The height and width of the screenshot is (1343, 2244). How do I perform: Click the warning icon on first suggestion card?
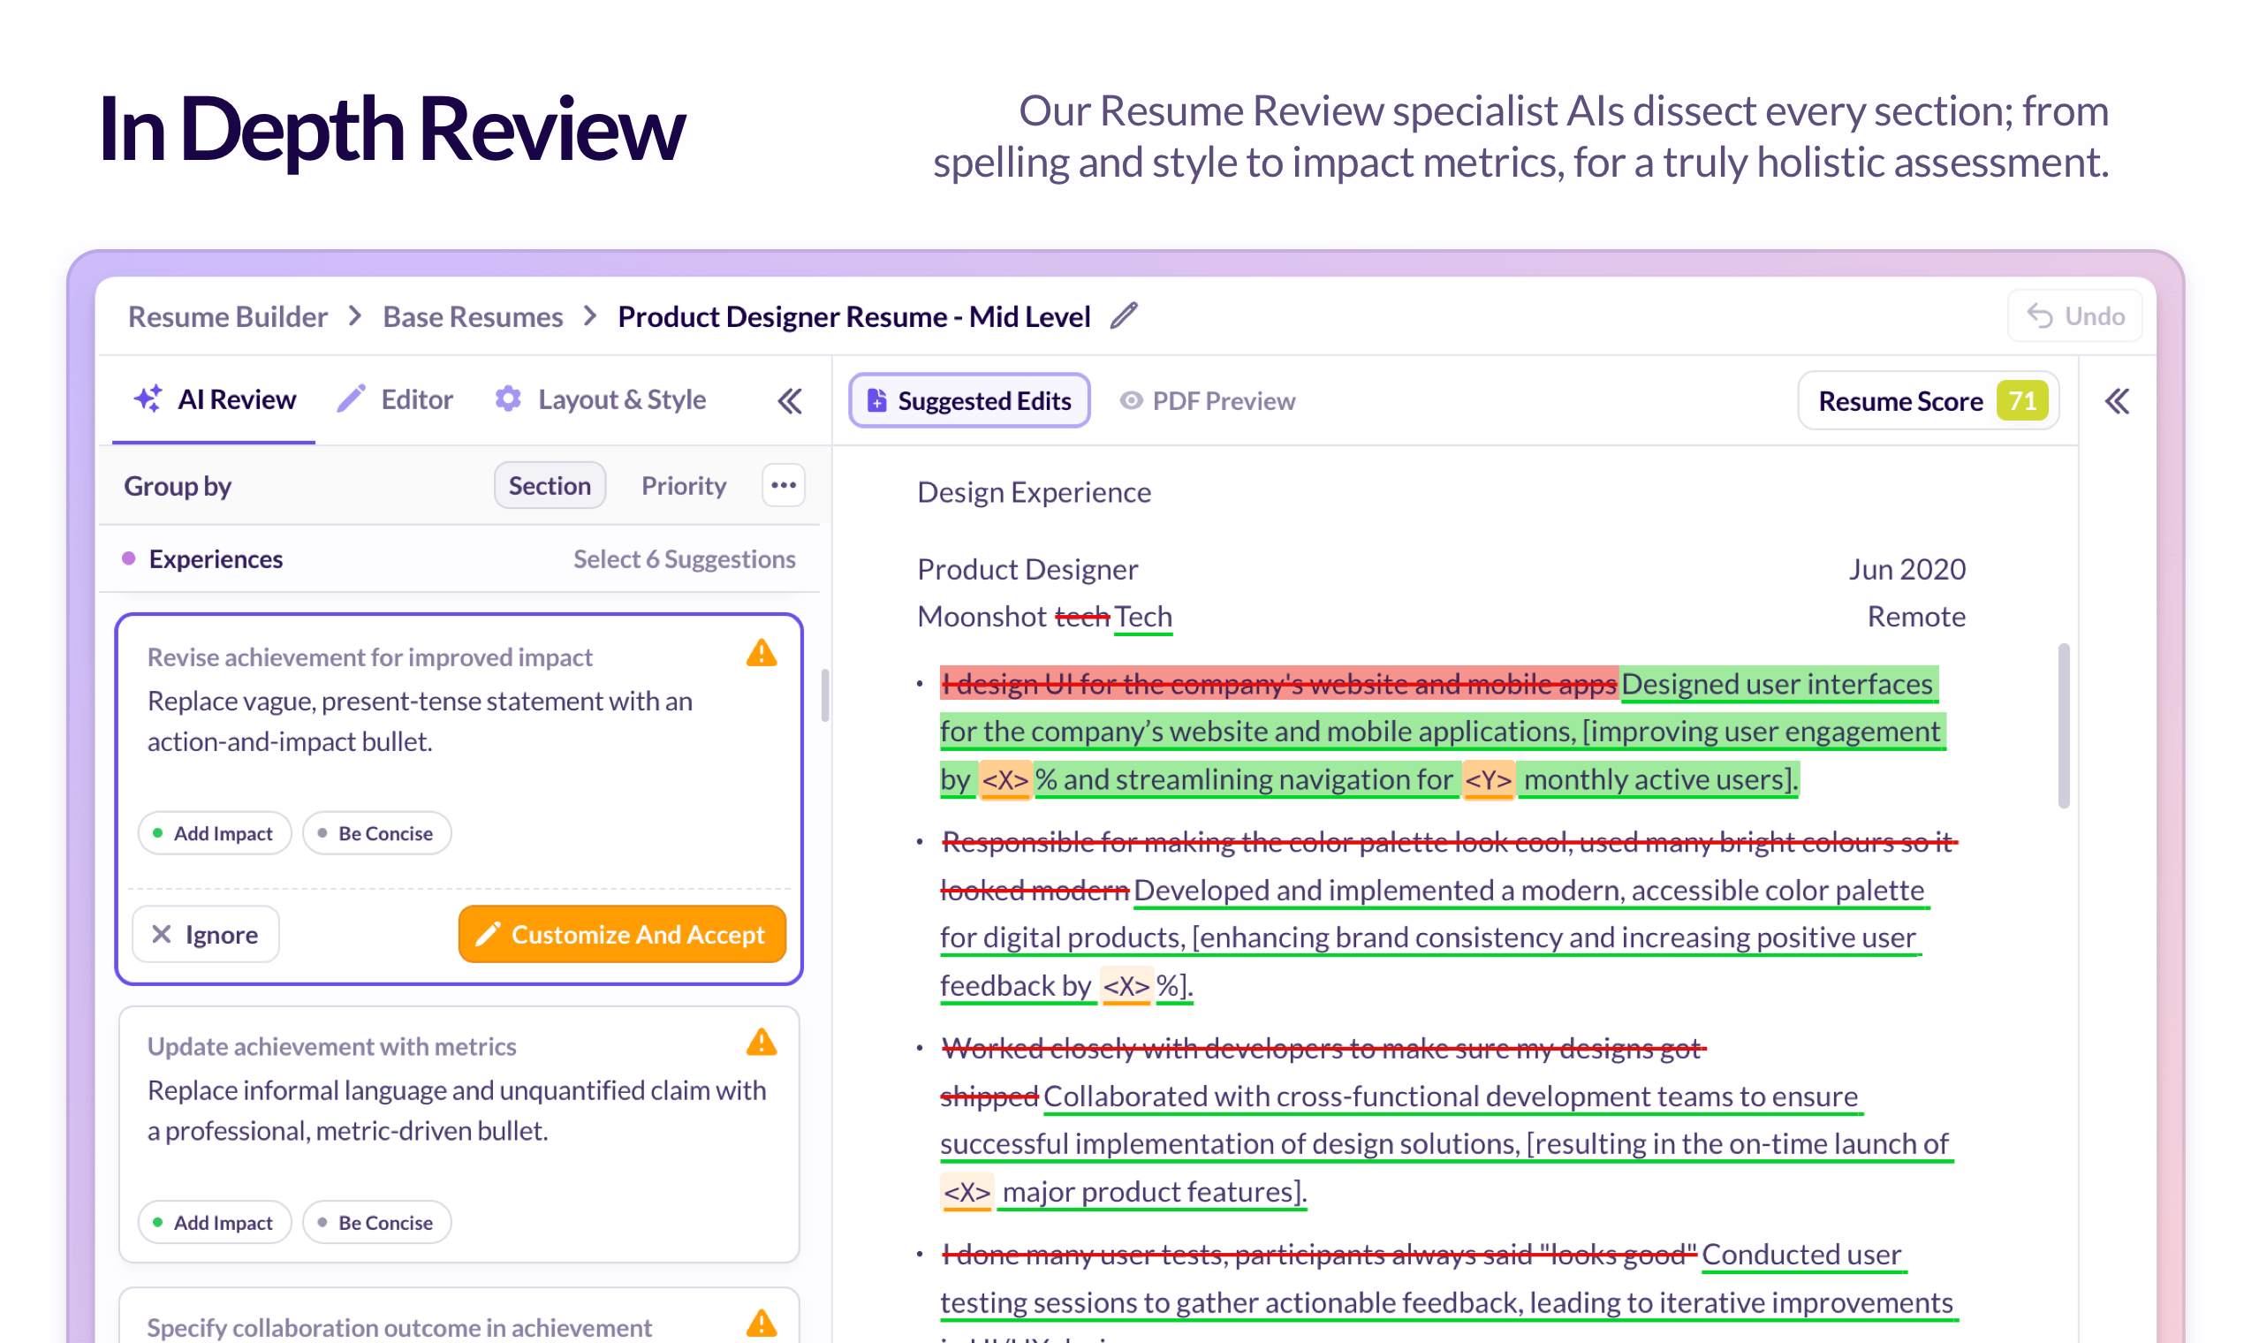click(x=761, y=654)
